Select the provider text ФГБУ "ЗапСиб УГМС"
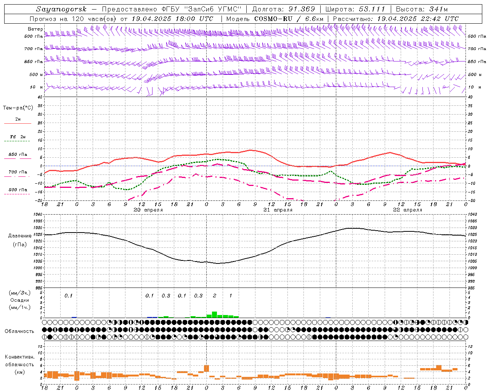Image resolution: width=488 pixels, height=391 pixels. 202,9
